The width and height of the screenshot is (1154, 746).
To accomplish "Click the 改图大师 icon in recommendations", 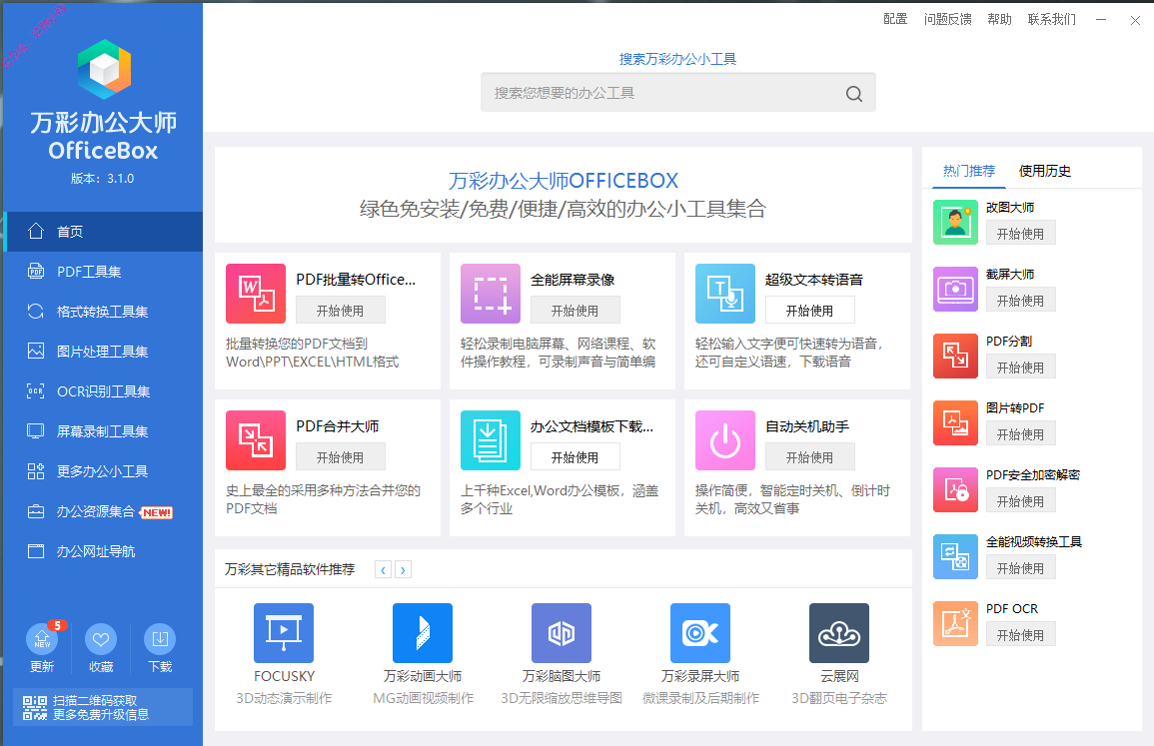I will pos(955,222).
